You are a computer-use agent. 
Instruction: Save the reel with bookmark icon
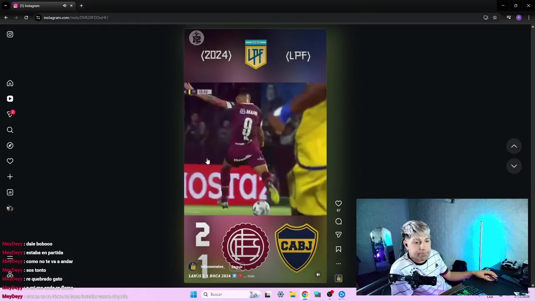339,249
